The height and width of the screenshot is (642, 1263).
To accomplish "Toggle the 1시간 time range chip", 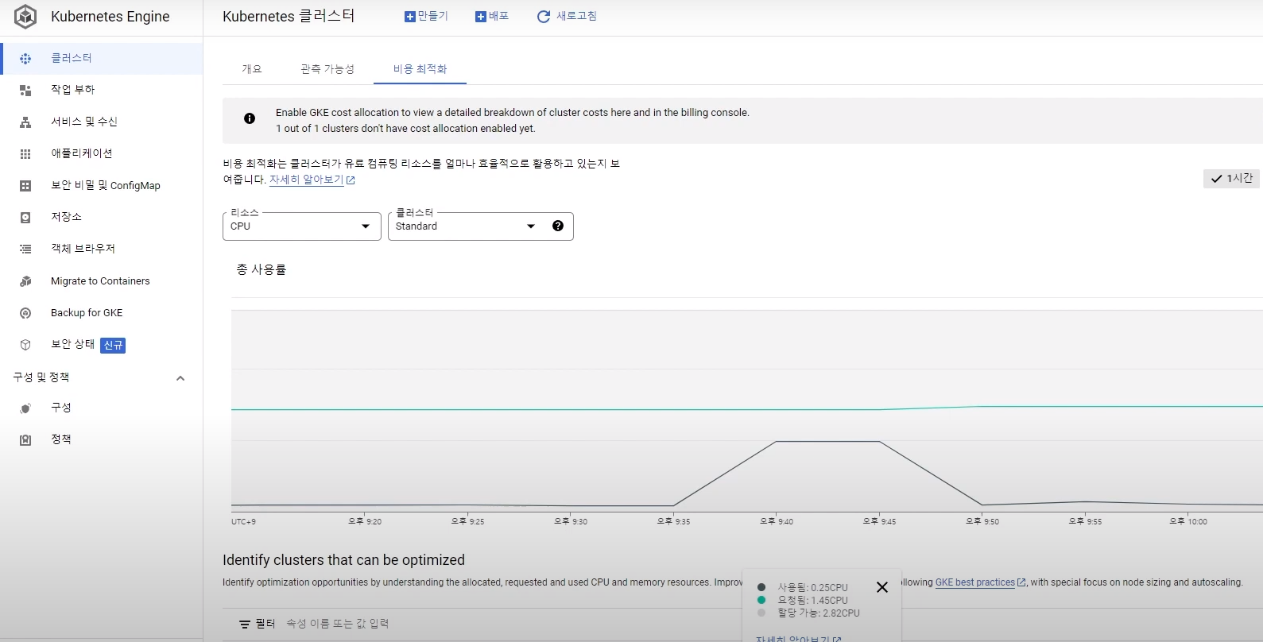I will click(x=1231, y=179).
